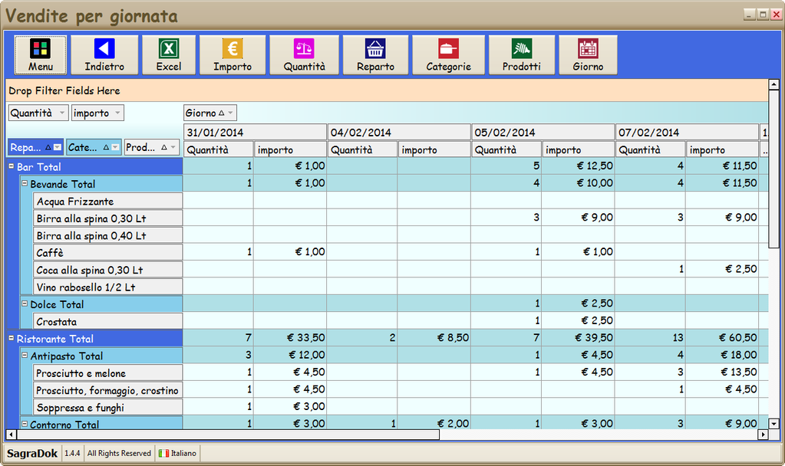Click the Ristorante total € 39,50 cell
This screenshot has width=785, height=466.
[x=579, y=337]
